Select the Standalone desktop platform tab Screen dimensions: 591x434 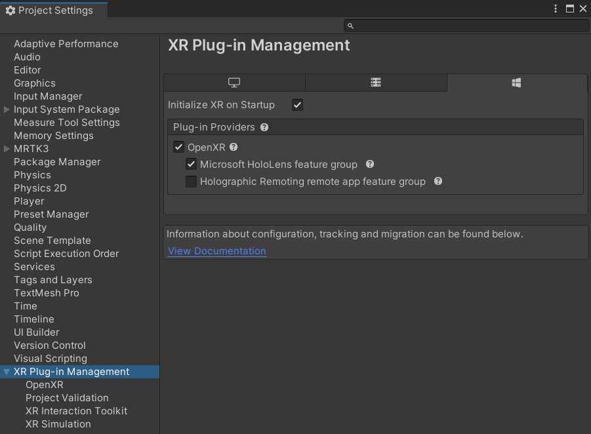tap(234, 83)
